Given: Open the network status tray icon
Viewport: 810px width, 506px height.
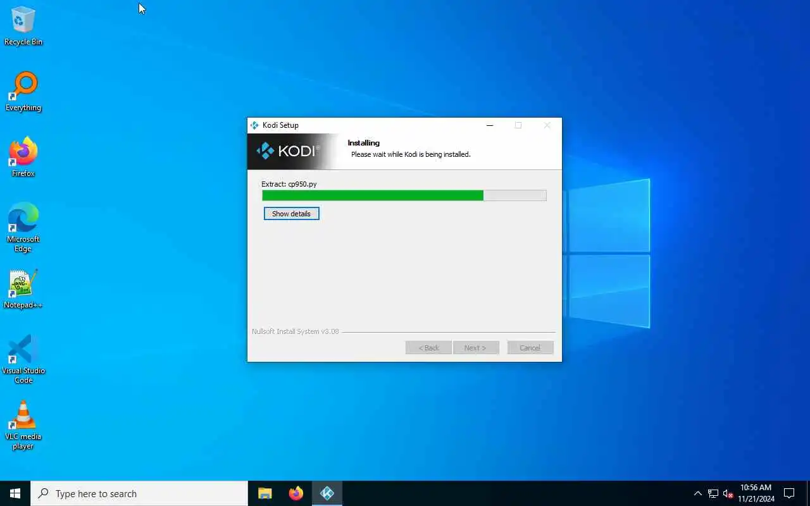Looking at the screenshot, I should (x=713, y=493).
